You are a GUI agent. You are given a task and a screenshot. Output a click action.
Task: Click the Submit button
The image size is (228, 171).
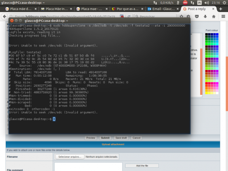pos(105,138)
